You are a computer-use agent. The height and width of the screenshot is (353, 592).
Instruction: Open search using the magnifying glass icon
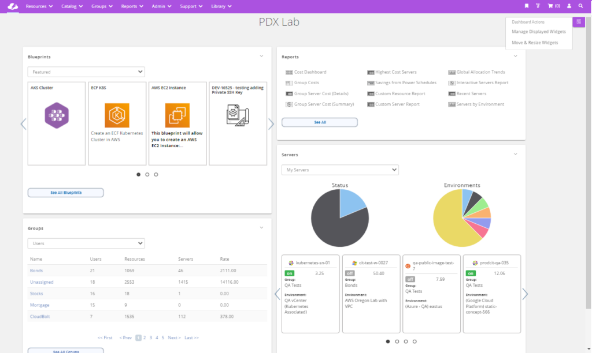[581, 6]
